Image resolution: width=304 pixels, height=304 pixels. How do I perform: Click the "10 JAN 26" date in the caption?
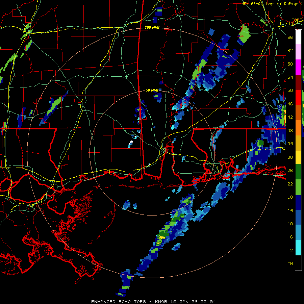click(184, 302)
